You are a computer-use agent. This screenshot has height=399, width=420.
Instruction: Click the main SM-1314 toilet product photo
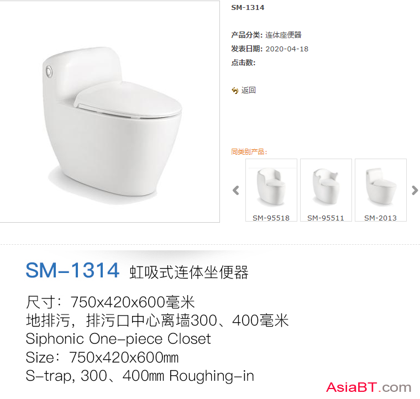coord(110,112)
